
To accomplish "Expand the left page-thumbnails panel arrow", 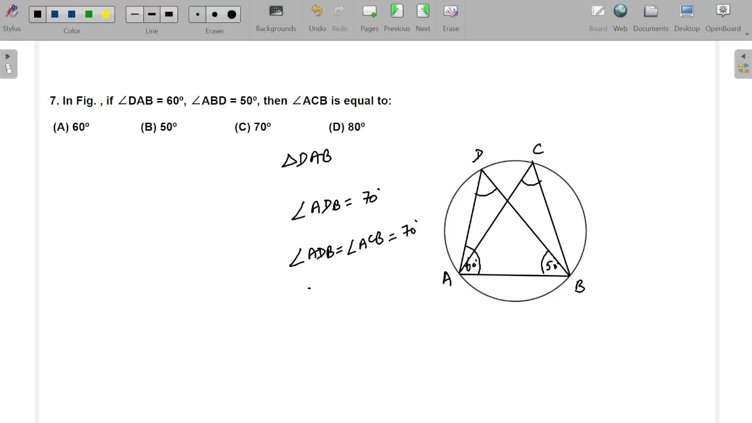I will (x=8, y=57).
